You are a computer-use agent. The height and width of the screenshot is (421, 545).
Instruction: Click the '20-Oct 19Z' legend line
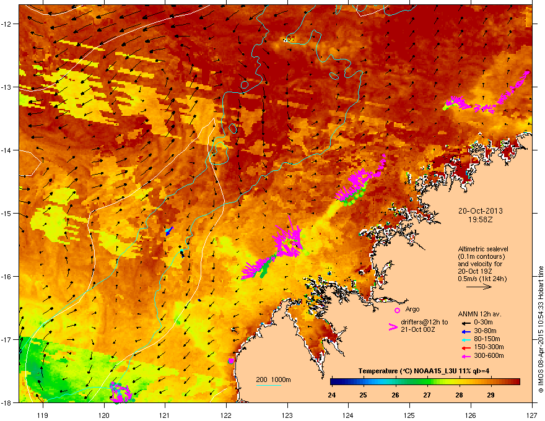pos(475,271)
